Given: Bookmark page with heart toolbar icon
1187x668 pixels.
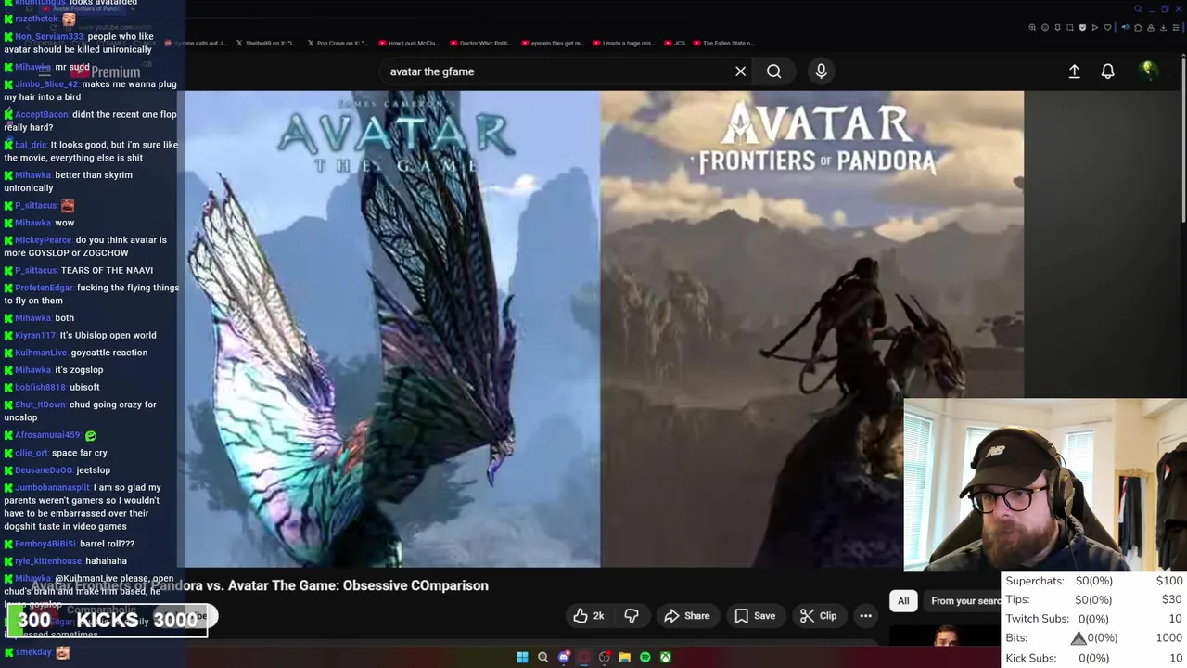Looking at the screenshot, I should [1107, 28].
